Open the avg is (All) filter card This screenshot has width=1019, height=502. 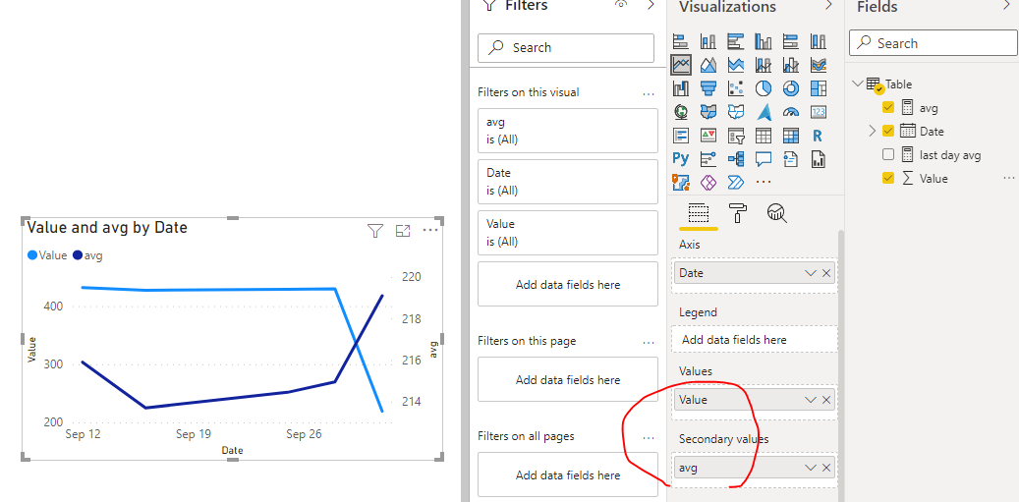tap(567, 131)
